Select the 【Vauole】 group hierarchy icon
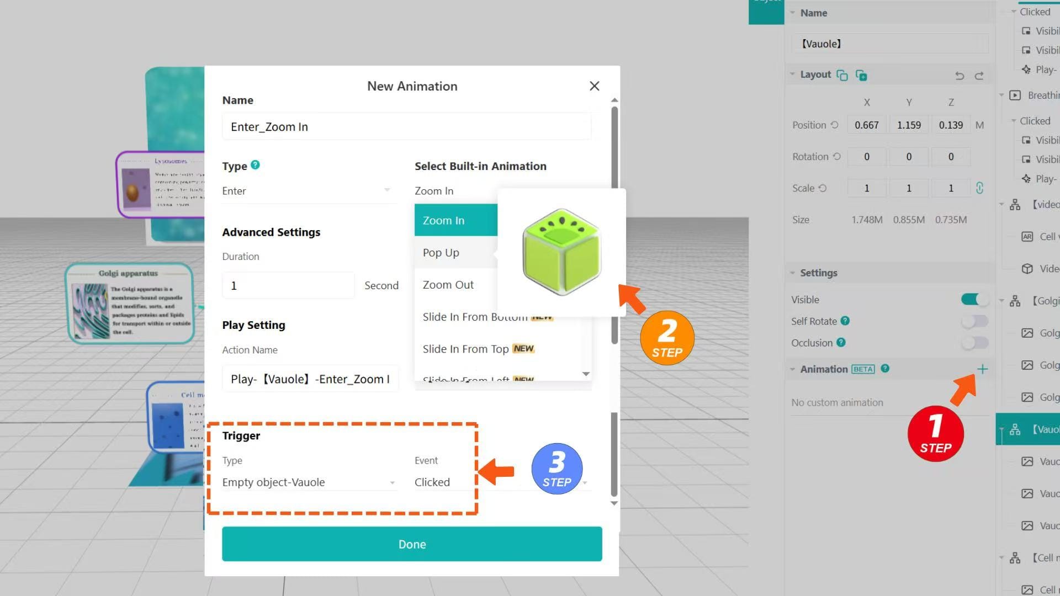This screenshot has width=1060, height=596. (x=1015, y=429)
